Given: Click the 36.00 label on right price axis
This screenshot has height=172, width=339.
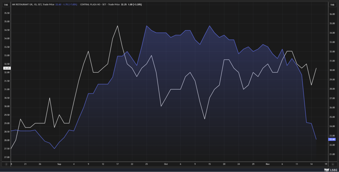Looking at the screenshot, I should (x=331, y=14).
